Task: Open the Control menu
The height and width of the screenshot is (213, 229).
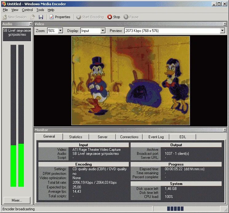Action: pyautogui.click(x=27, y=10)
